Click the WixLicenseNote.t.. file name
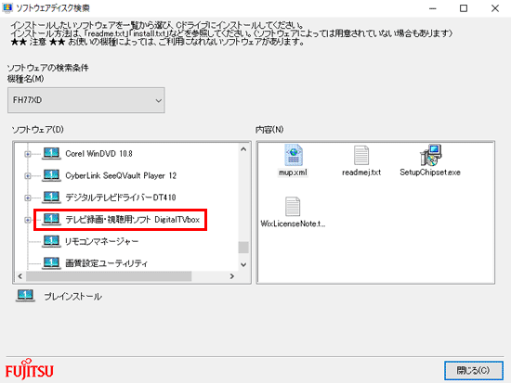 (293, 223)
